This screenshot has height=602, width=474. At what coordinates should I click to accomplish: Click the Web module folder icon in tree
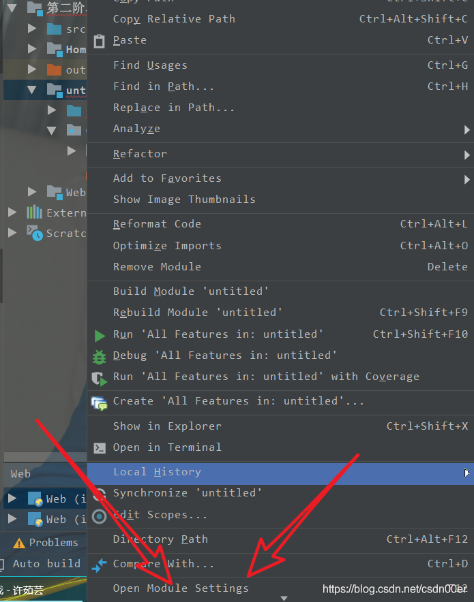54,192
